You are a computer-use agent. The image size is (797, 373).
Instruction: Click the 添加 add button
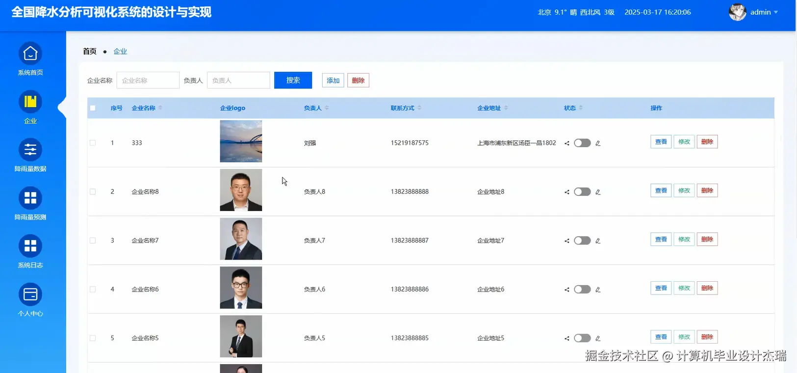333,80
